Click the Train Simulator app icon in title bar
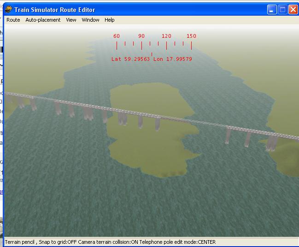Image resolution: width=299 pixels, height=247 pixels. pyautogui.click(x=8, y=9)
